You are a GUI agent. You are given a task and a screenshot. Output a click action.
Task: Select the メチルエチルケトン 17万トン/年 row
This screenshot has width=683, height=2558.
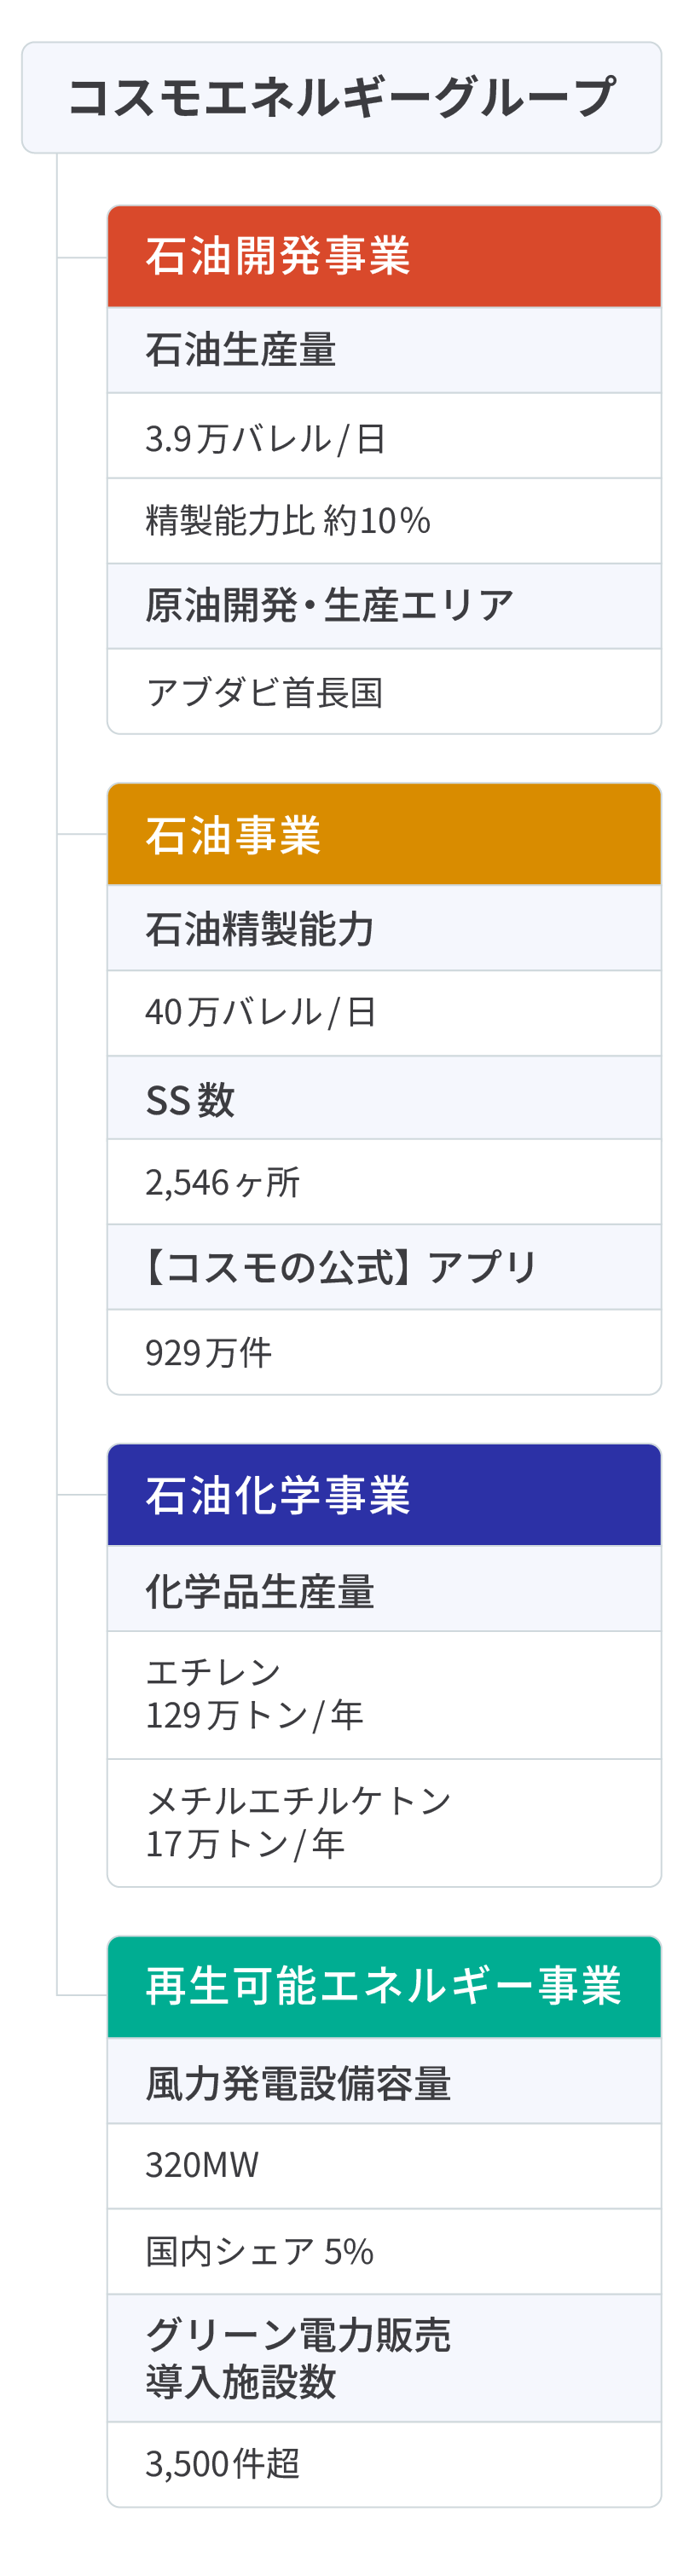[x=385, y=1823]
